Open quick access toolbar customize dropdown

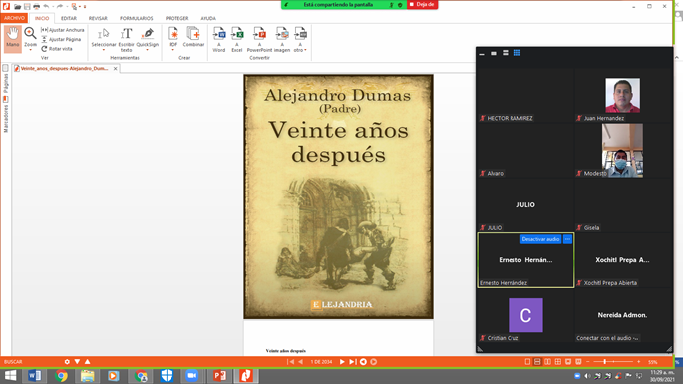[85, 7]
